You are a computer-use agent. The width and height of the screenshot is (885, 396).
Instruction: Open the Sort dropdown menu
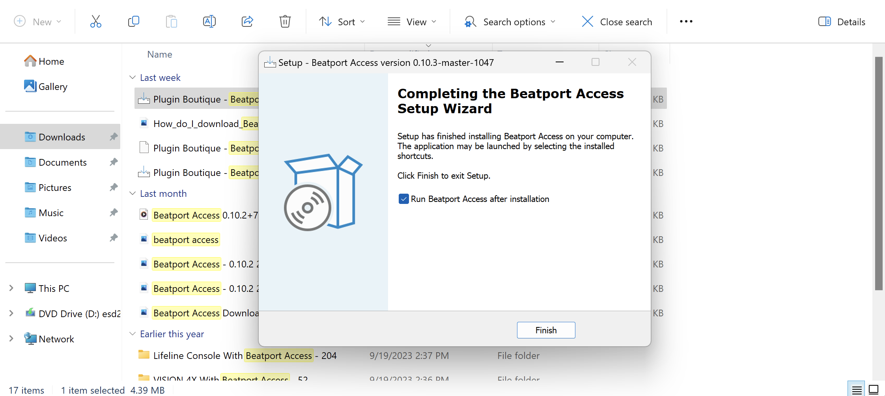pos(342,22)
